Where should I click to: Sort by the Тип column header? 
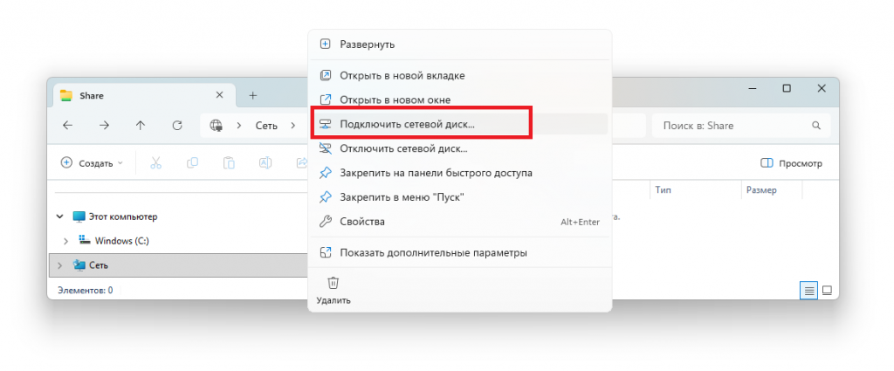(x=695, y=190)
